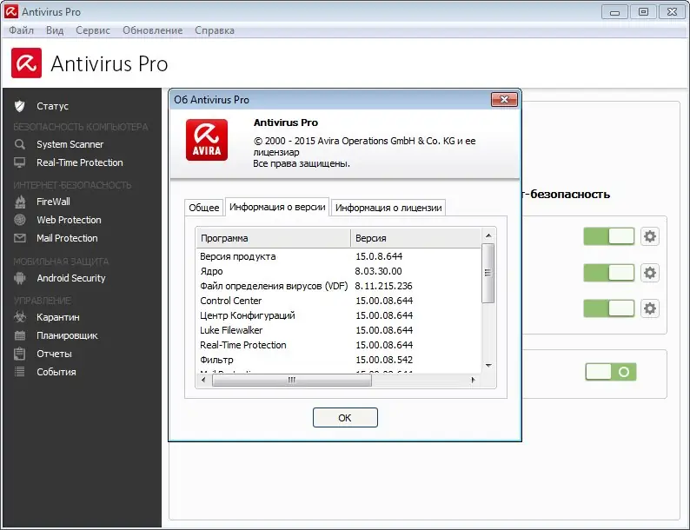Switch to Информация о лицензии tab
690x530 pixels.
click(388, 208)
